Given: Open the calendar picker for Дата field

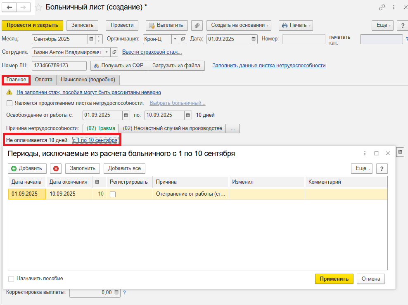Looking at the screenshot, I should [254, 39].
